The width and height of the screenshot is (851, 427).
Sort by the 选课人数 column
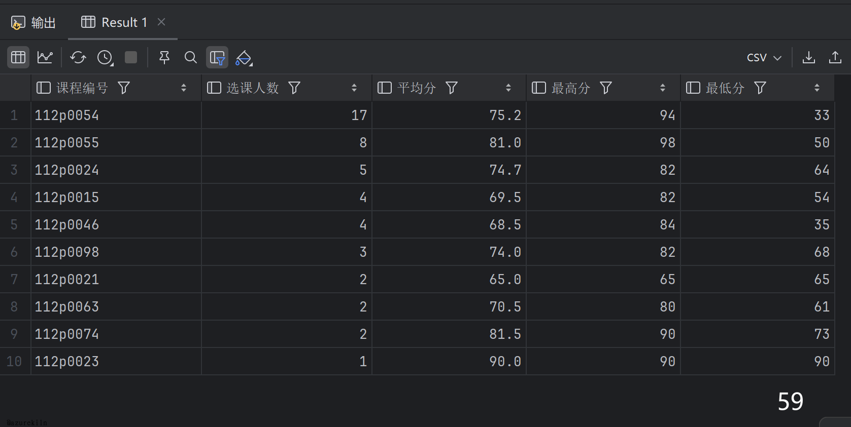tap(354, 88)
